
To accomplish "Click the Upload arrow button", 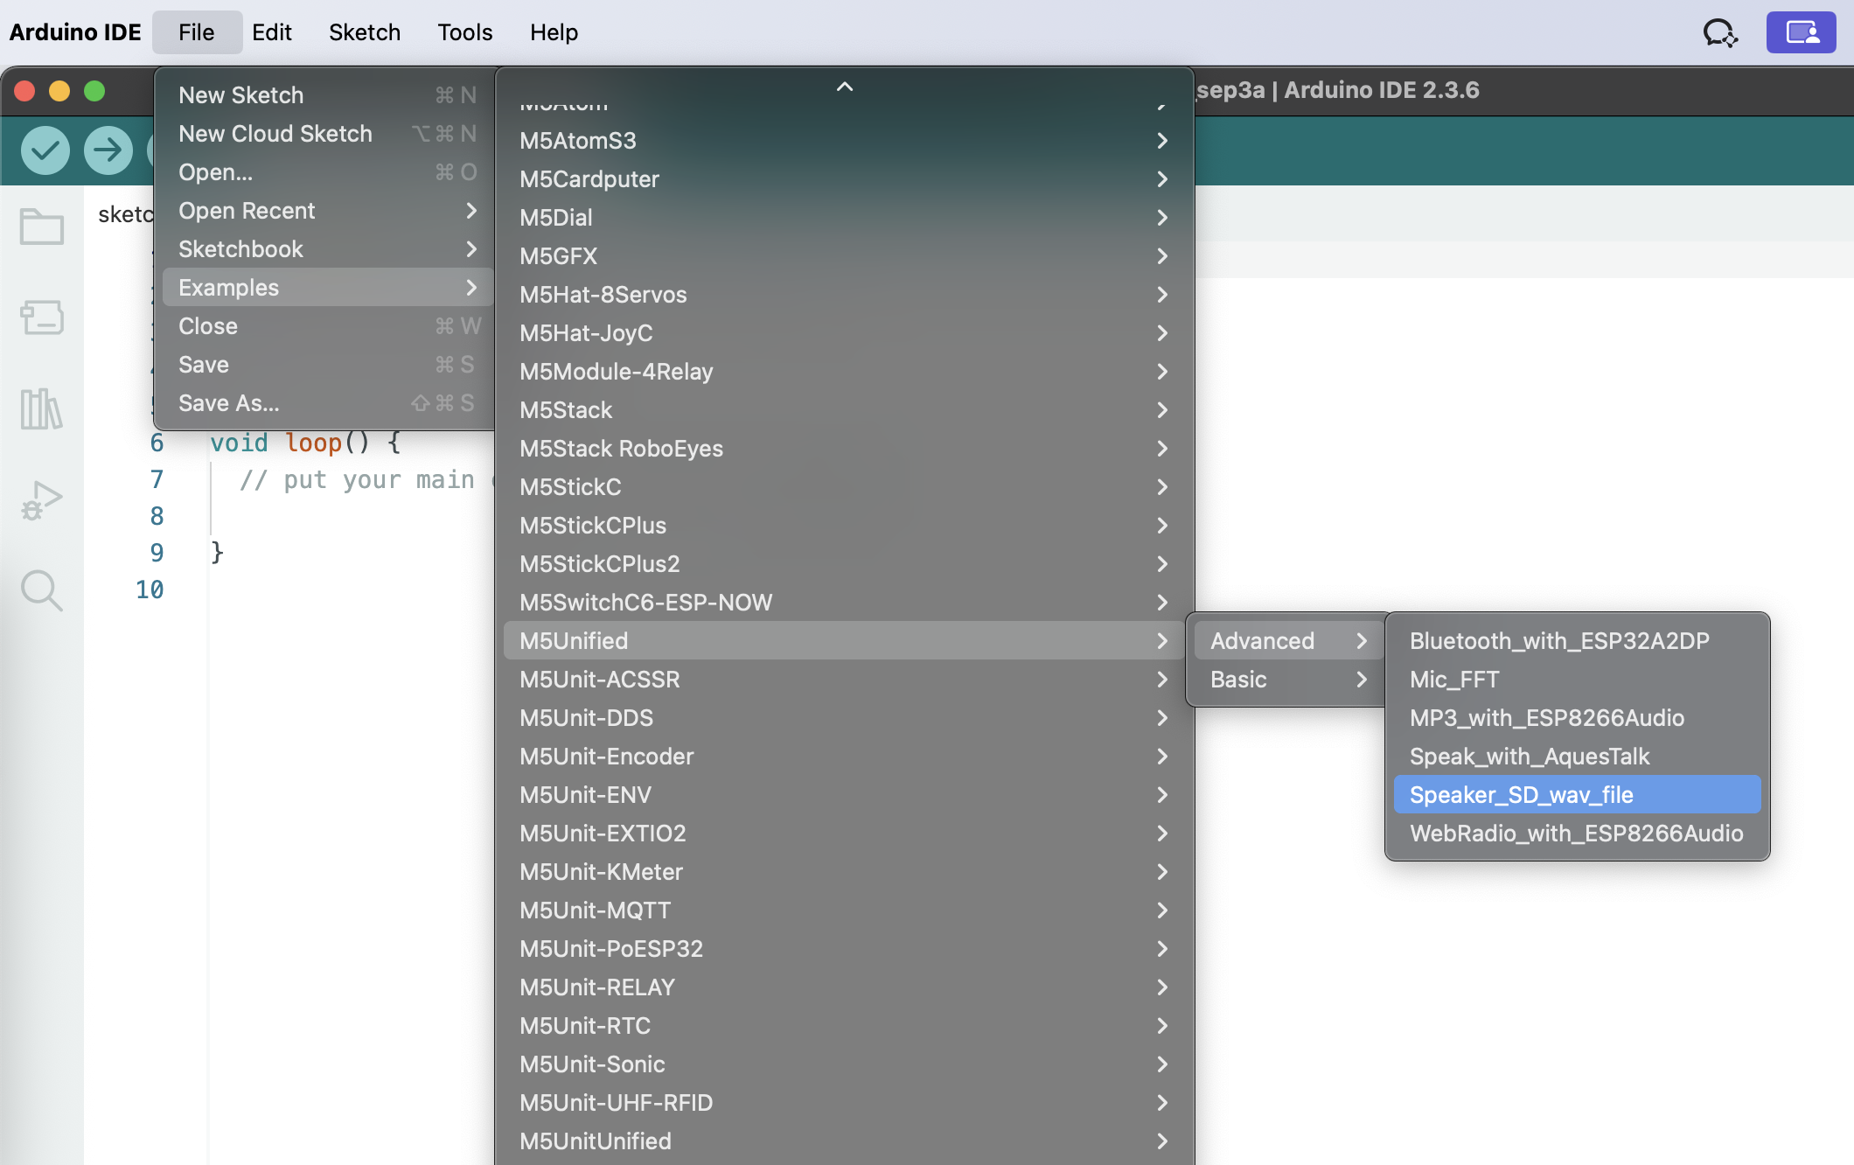I will pyautogui.click(x=108, y=150).
